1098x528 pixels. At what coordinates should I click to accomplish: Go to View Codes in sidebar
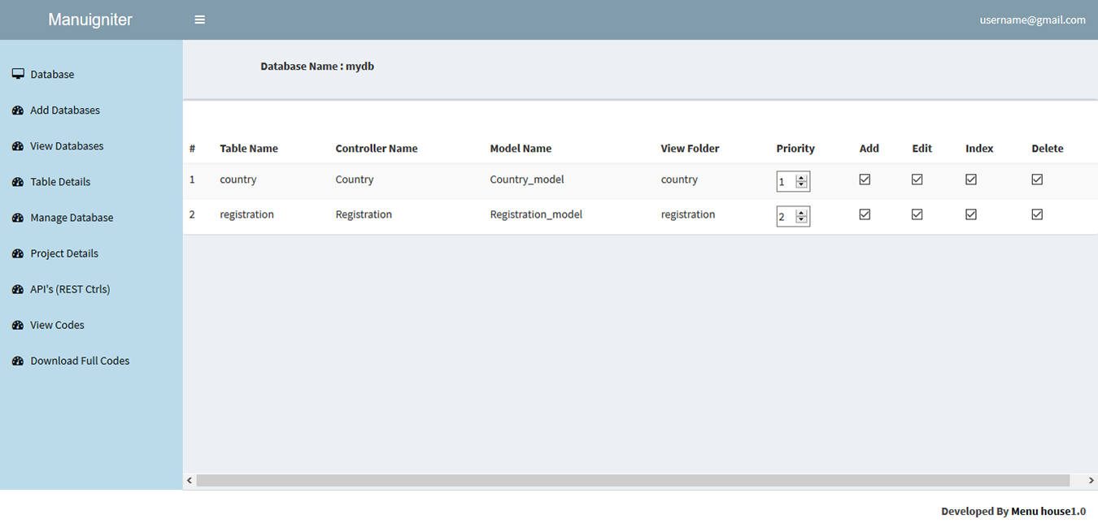pos(57,325)
